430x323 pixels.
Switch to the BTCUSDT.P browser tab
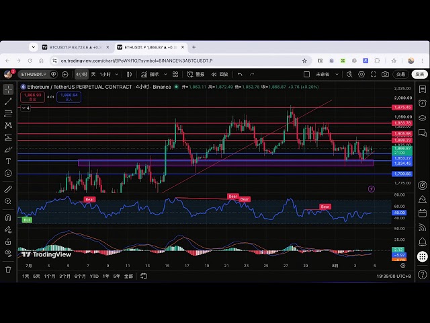pos(76,47)
